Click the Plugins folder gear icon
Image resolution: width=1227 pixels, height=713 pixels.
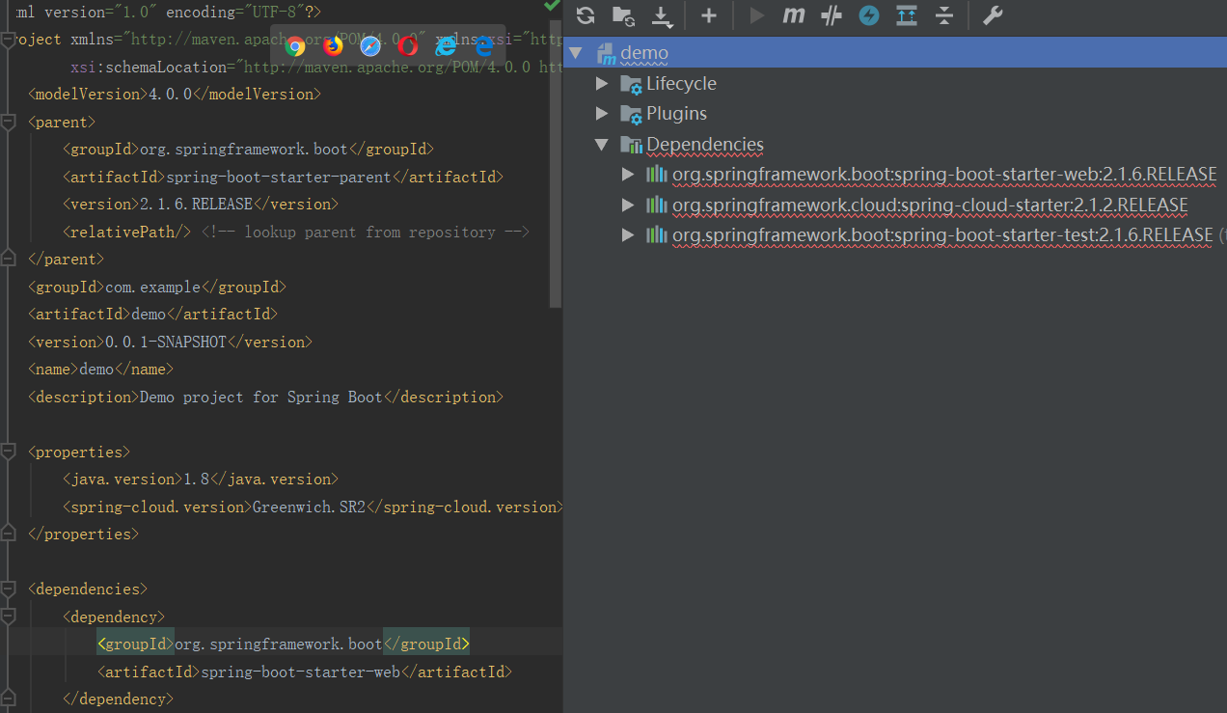(631, 114)
